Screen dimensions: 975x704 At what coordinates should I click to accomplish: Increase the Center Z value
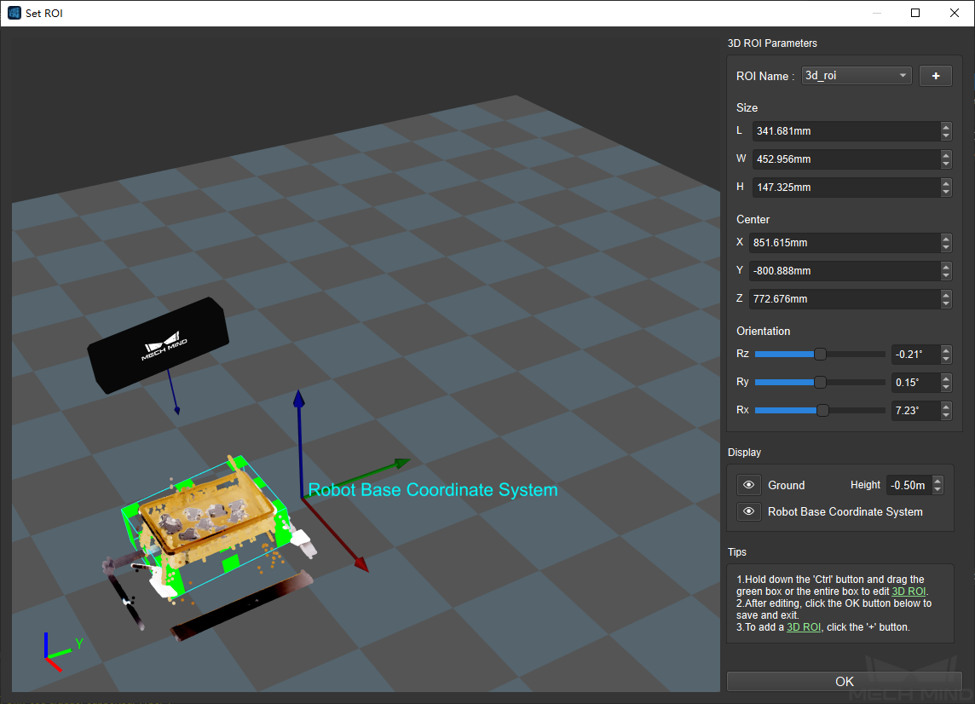tap(946, 295)
